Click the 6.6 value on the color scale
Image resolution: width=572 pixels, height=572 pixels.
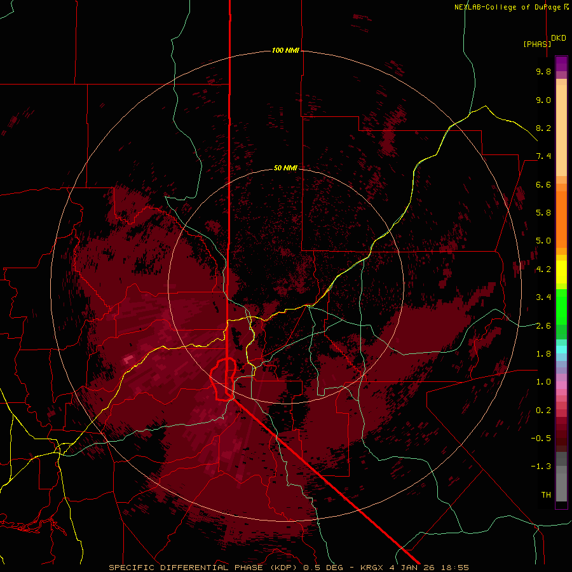pyautogui.click(x=543, y=184)
